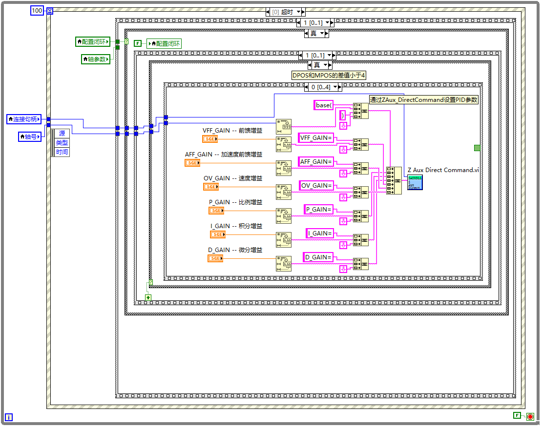542x428 pixels.
Task: Open the event structure case selector 超时 dropdown
Action: (x=299, y=12)
